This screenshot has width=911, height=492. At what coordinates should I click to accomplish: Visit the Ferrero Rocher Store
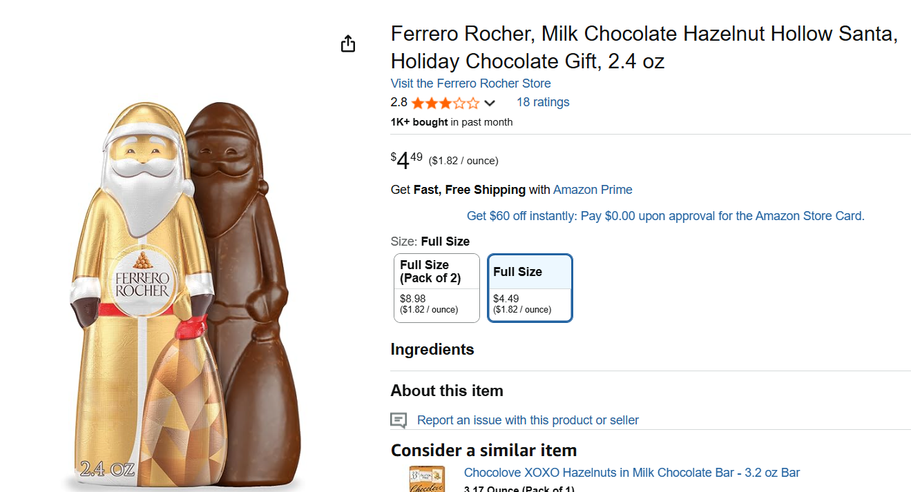(470, 83)
